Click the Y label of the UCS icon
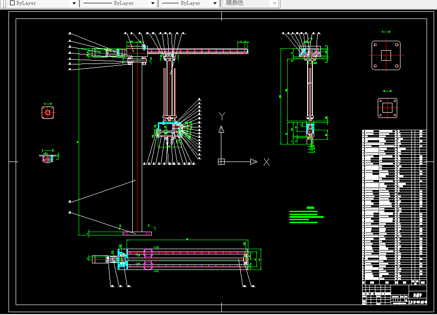 click(222, 116)
